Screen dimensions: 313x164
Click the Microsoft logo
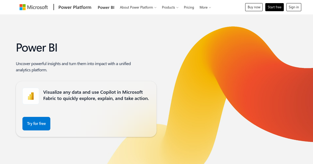[34, 7]
